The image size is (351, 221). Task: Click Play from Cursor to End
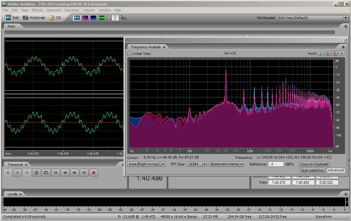point(37,172)
